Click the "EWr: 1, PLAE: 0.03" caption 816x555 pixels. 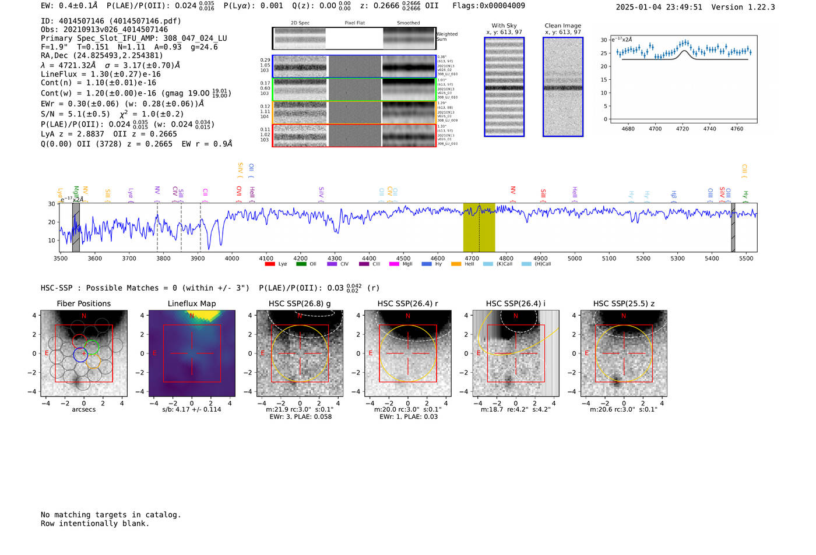(409, 417)
